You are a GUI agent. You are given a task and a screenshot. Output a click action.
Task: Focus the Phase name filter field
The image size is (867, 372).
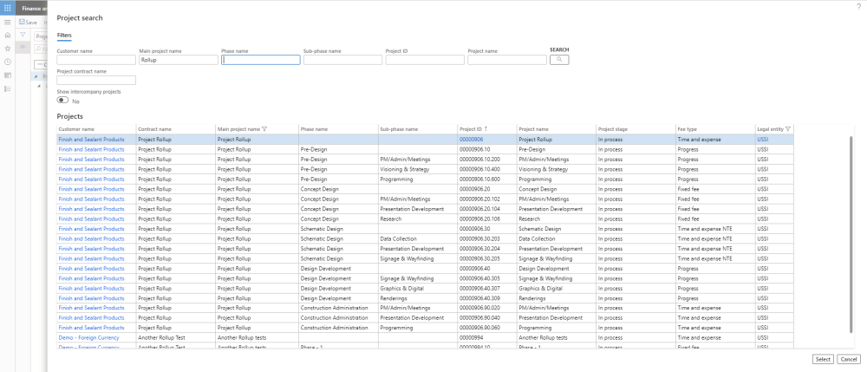click(x=260, y=60)
